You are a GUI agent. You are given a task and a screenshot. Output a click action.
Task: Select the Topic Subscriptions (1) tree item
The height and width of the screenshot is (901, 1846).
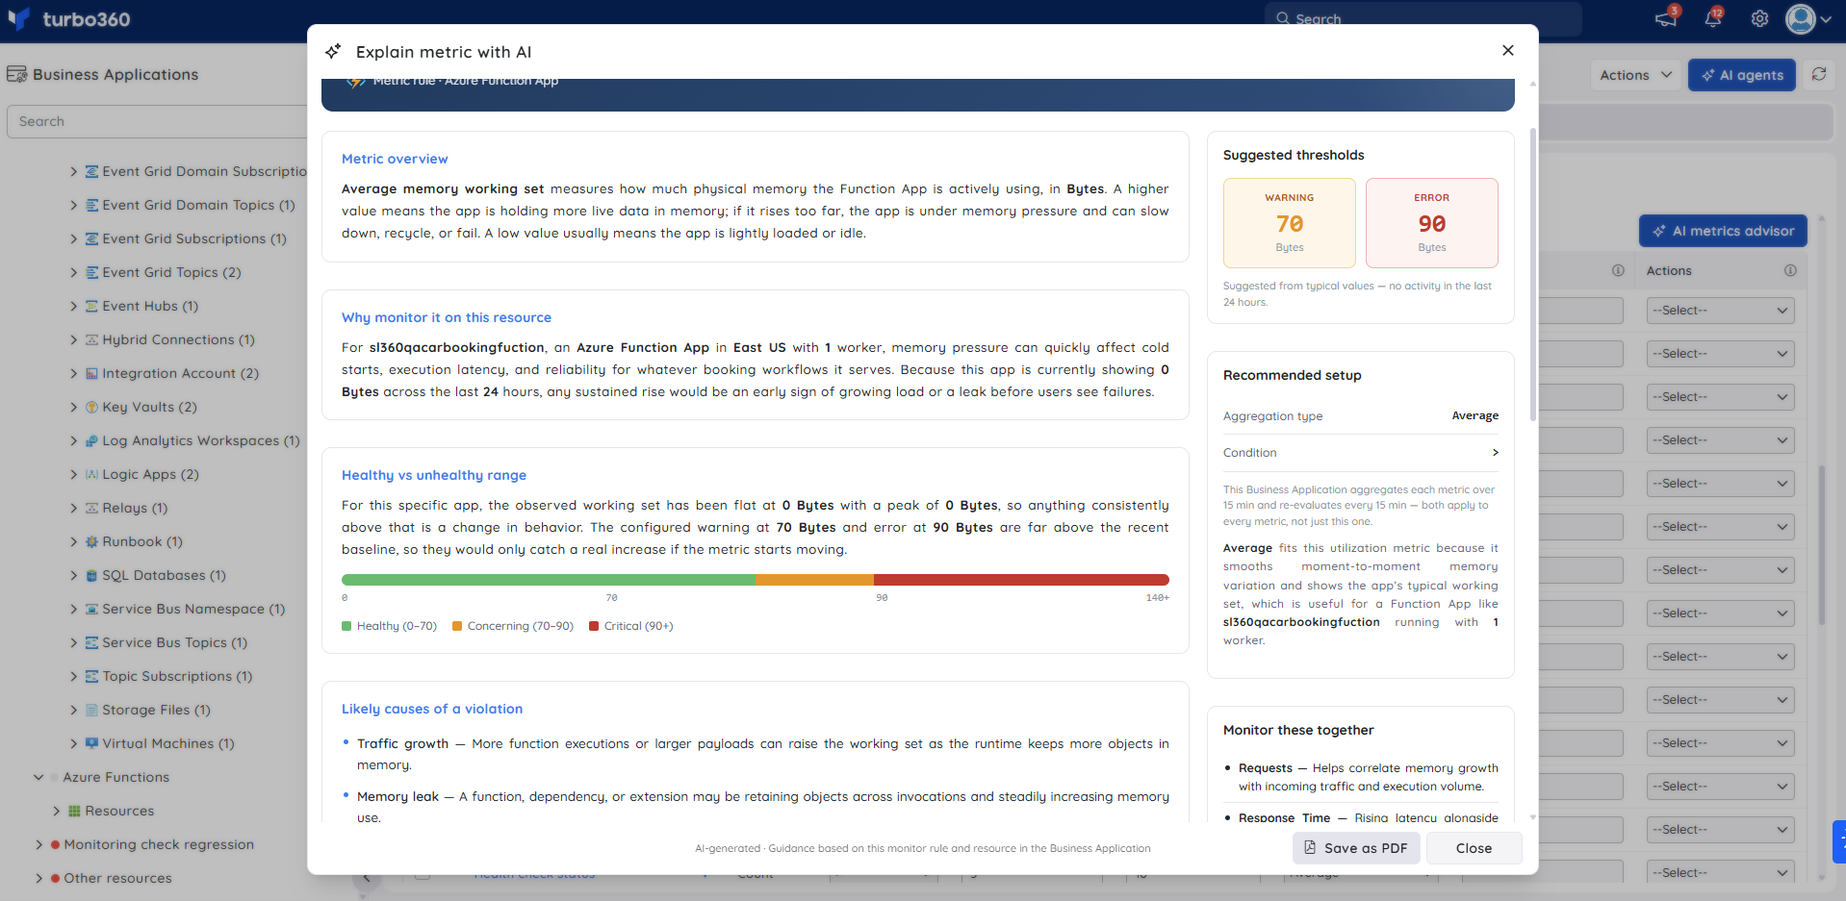[x=177, y=676]
